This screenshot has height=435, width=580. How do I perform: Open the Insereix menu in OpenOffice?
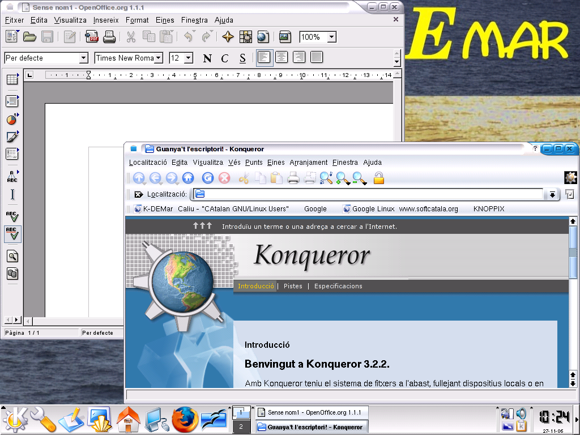[106, 20]
